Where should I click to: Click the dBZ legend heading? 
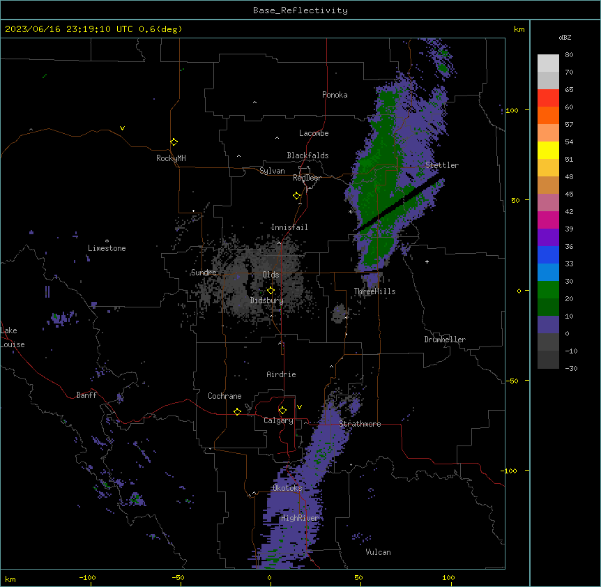pos(565,38)
